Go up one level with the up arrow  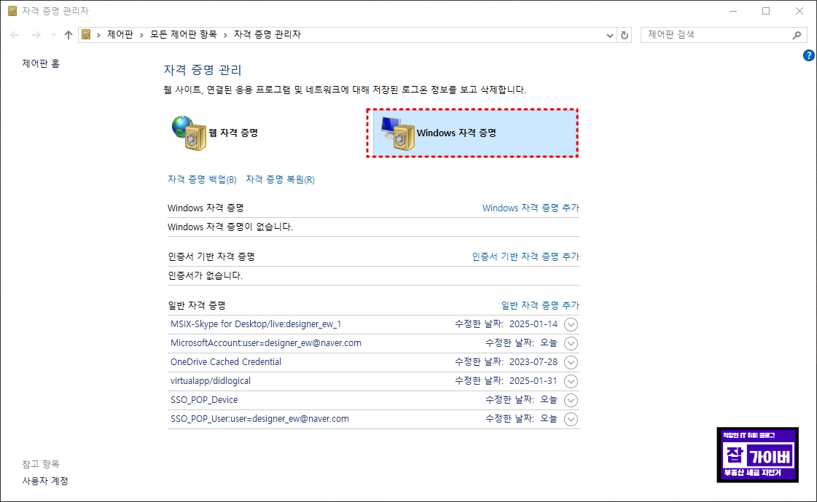point(69,35)
